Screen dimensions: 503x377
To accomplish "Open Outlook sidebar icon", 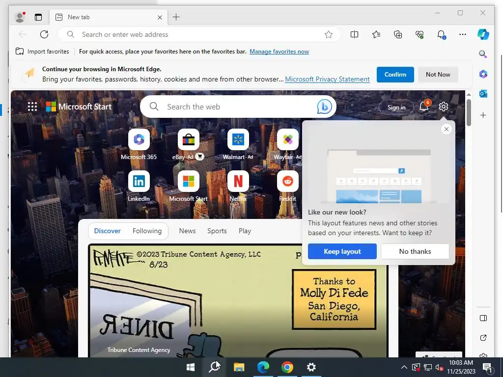I will tap(483, 94).
